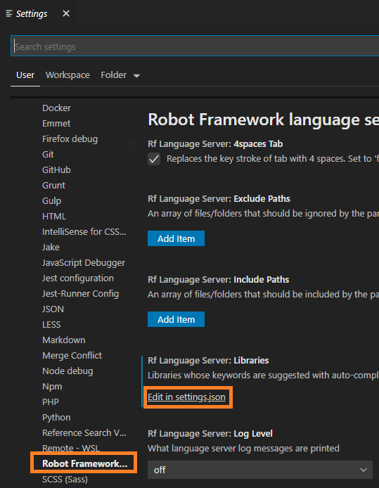
Task: Open JSON settings category
Action: [x=53, y=309]
